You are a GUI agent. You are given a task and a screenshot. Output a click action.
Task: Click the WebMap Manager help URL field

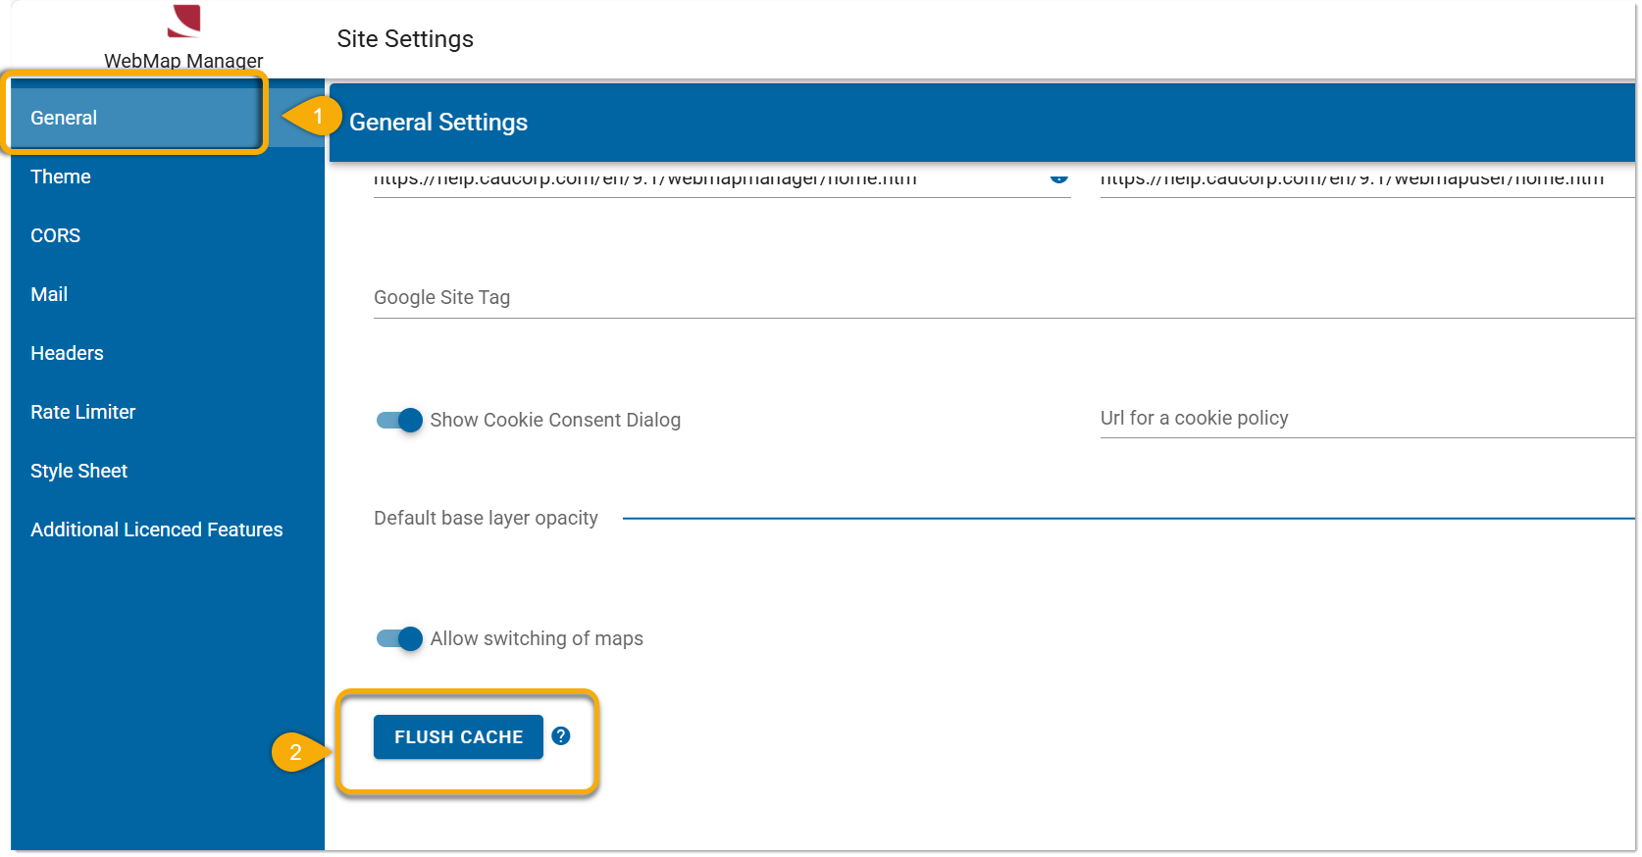click(722, 180)
